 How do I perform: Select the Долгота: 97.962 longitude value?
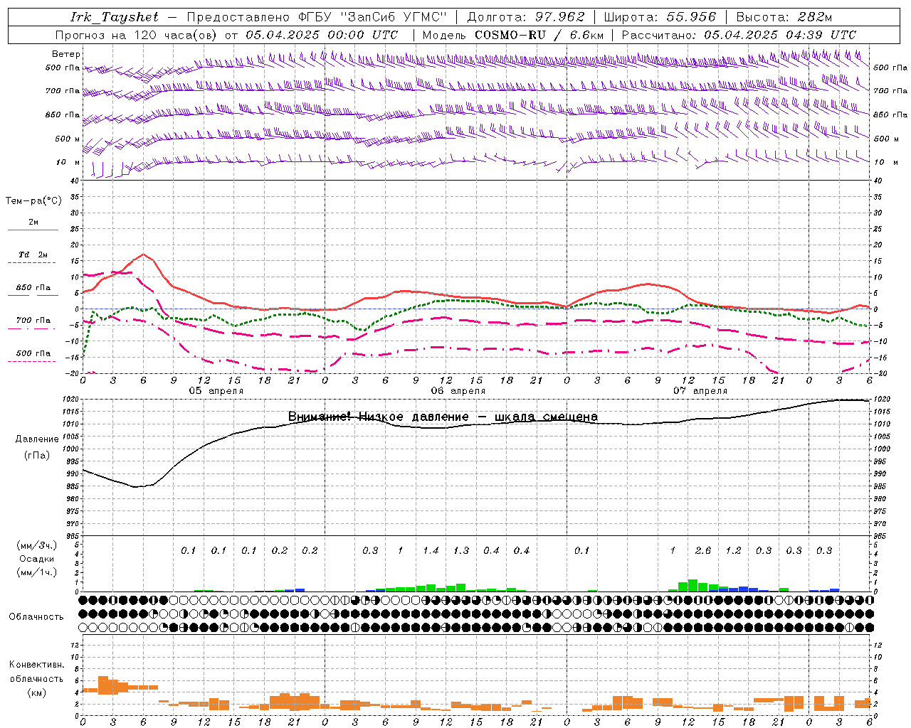point(526,17)
